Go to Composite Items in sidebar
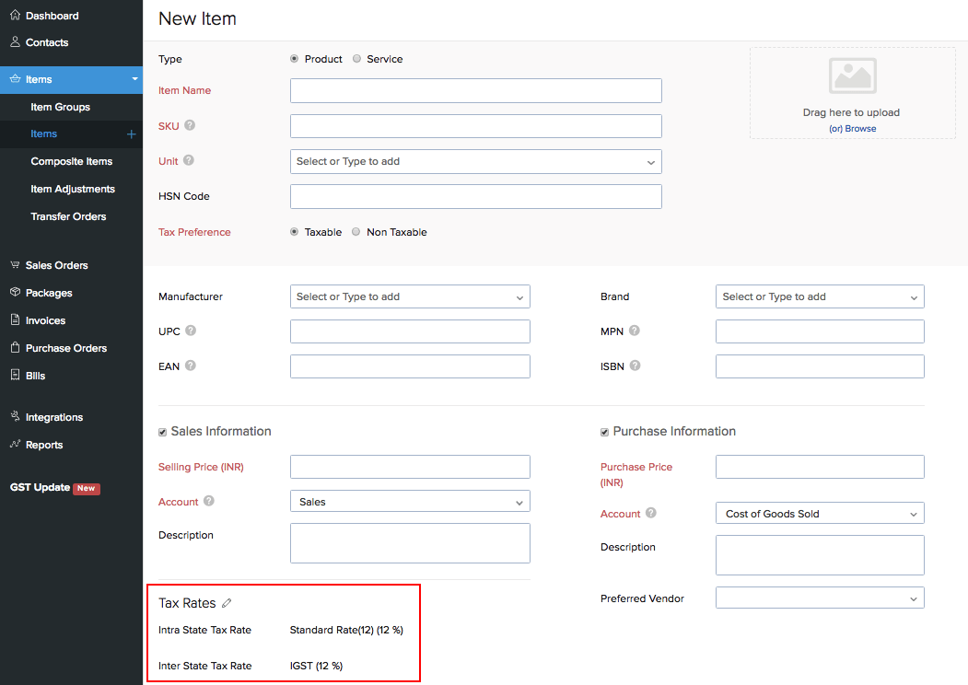The width and height of the screenshot is (968, 685). point(71,161)
